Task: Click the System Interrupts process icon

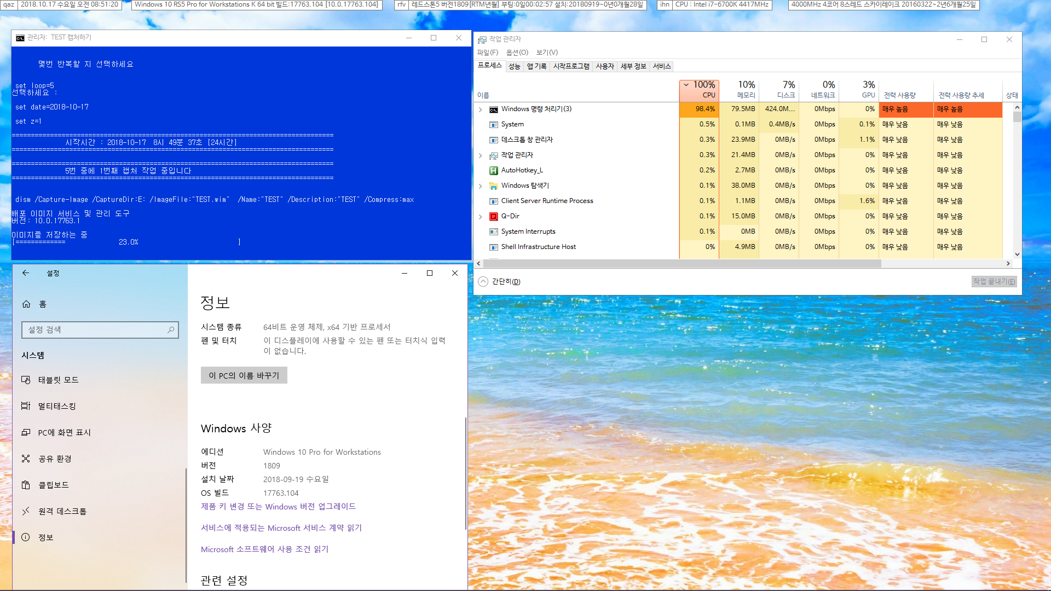Action: [494, 232]
